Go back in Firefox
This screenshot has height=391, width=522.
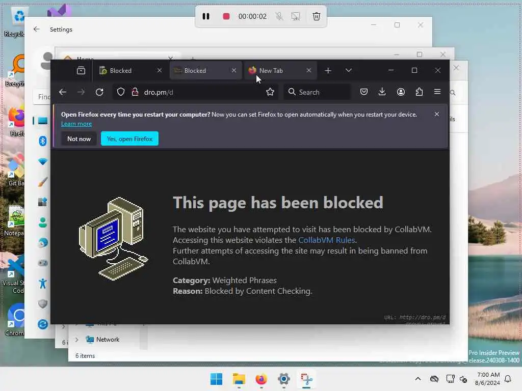[x=63, y=92]
